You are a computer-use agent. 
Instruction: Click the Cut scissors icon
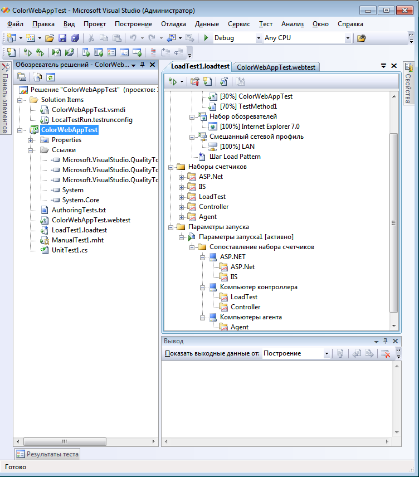91,38
